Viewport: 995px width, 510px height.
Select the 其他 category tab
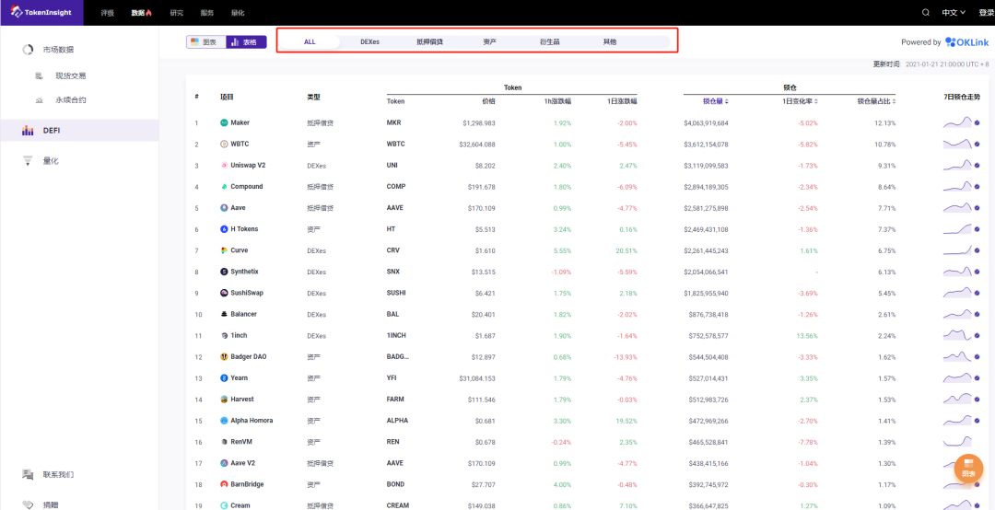coord(609,41)
